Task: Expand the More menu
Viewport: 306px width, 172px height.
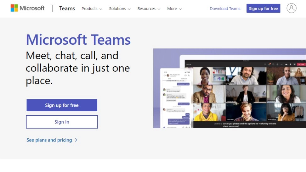Action: pos(174,8)
